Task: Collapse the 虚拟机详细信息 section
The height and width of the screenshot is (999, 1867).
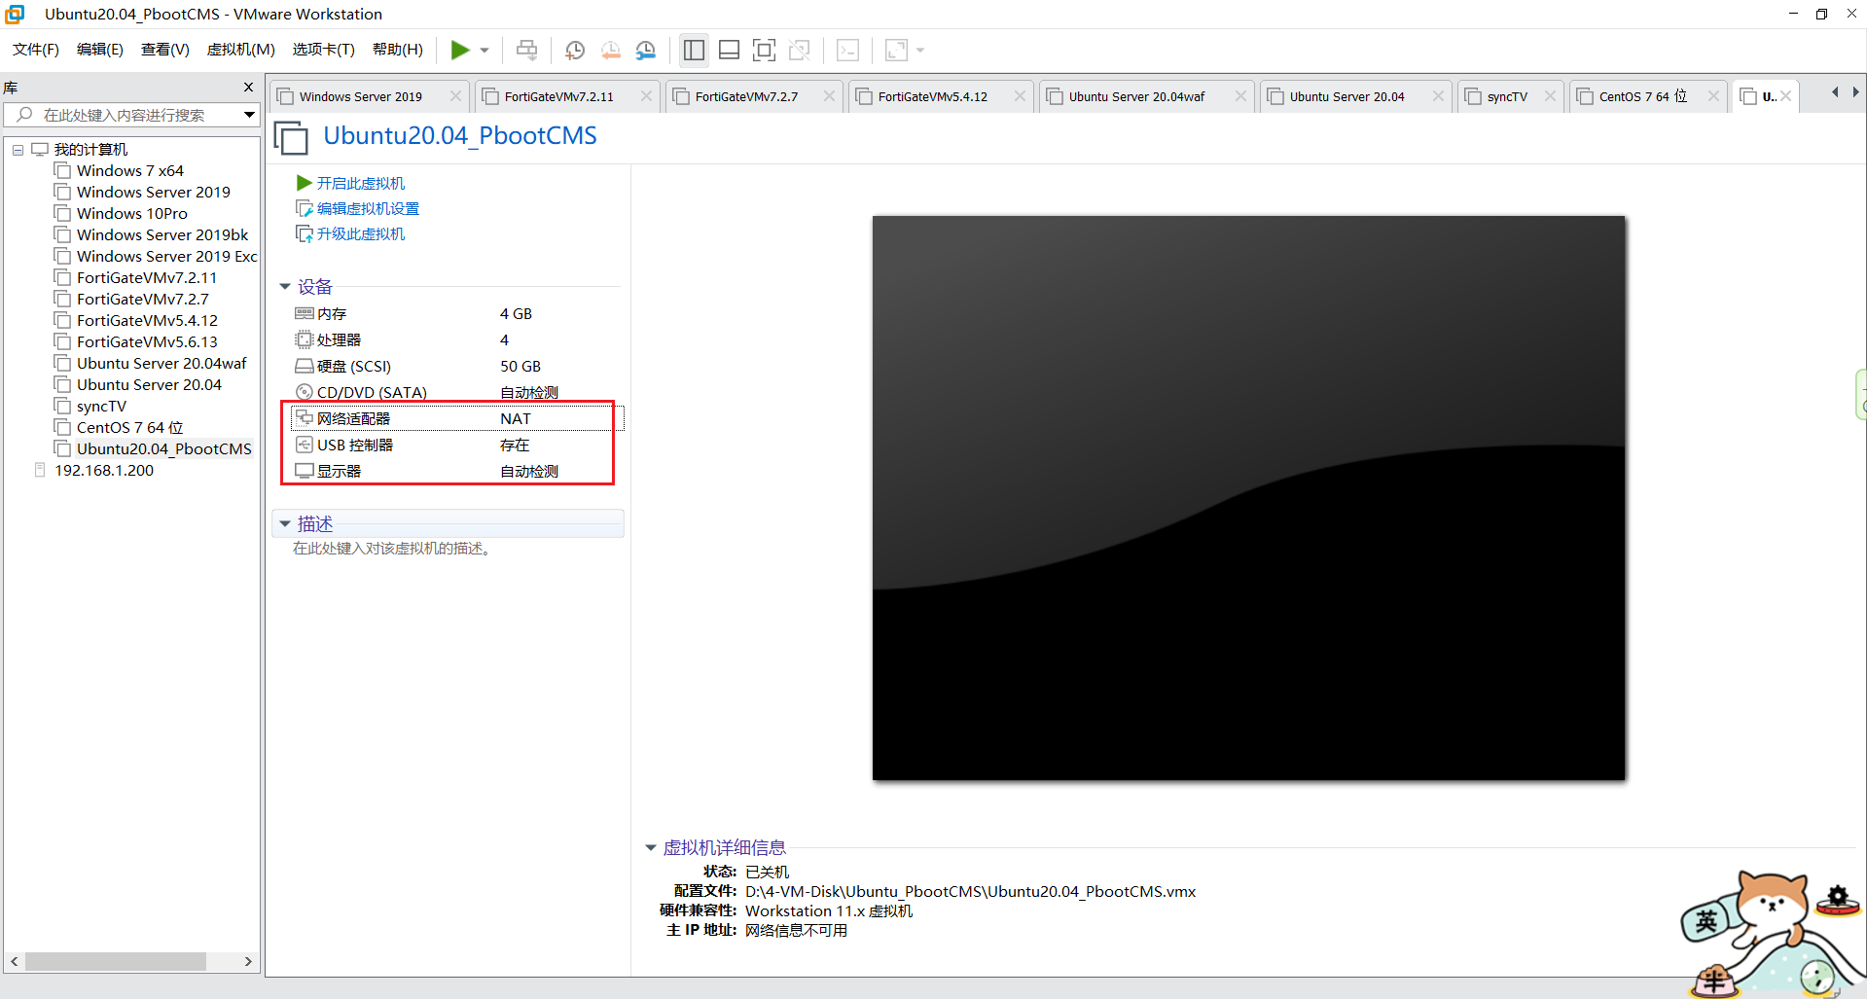Action: 651,848
